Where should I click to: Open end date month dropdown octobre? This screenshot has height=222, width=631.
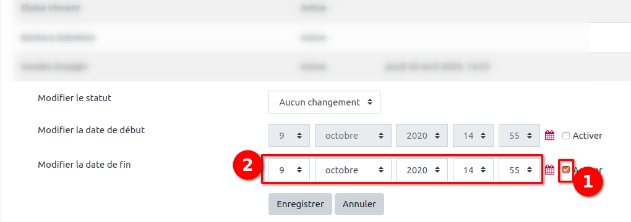pyautogui.click(x=353, y=170)
